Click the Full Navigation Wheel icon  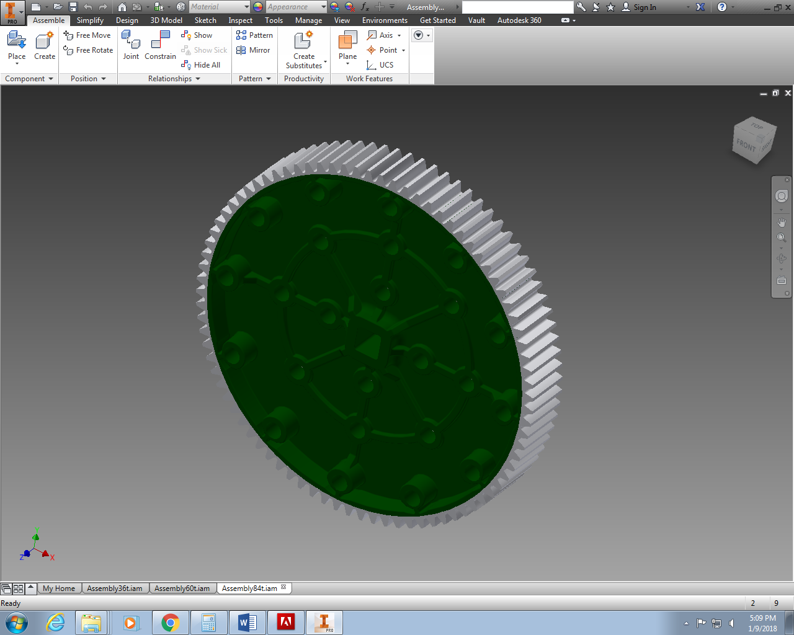pos(782,196)
